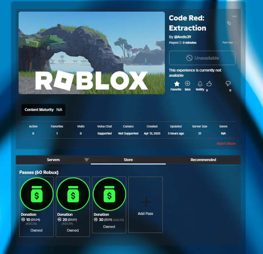Screen dimensions: 263x254
Task: Click the copy icon beside the title
Action: (229, 23)
